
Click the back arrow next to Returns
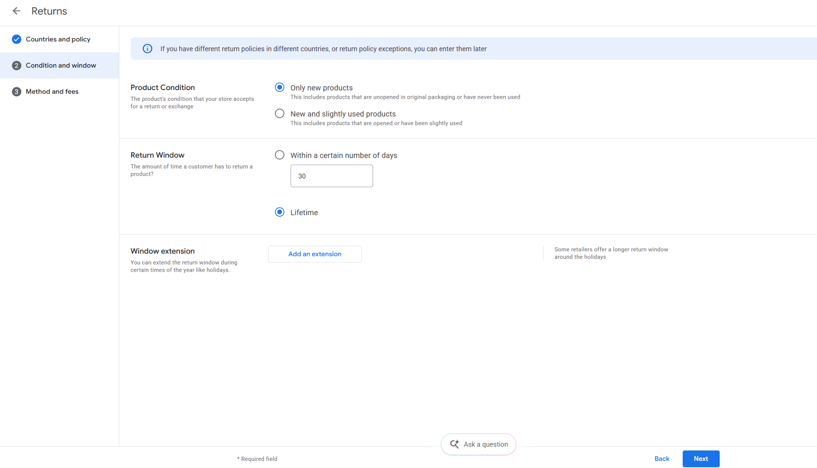pyautogui.click(x=16, y=11)
